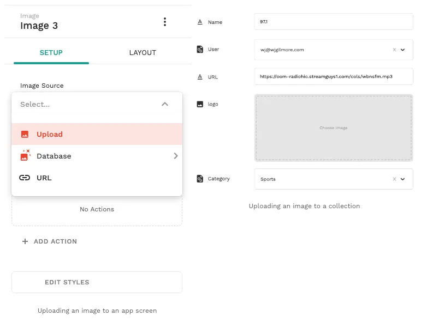The height and width of the screenshot is (322, 421).
Task: Click the Database image icon
Action: pyautogui.click(x=25, y=156)
